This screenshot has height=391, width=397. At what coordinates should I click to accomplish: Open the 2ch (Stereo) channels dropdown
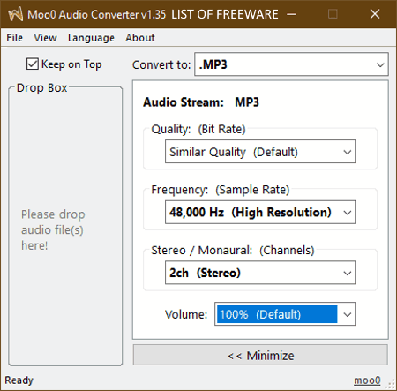tap(260, 273)
